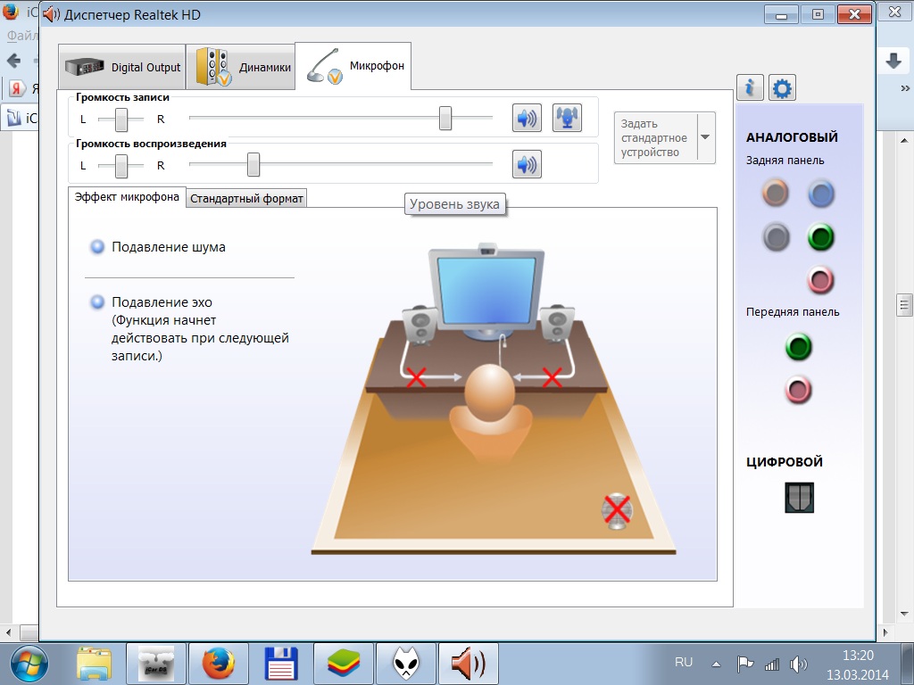Click the Задняя панель label

click(785, 161)
